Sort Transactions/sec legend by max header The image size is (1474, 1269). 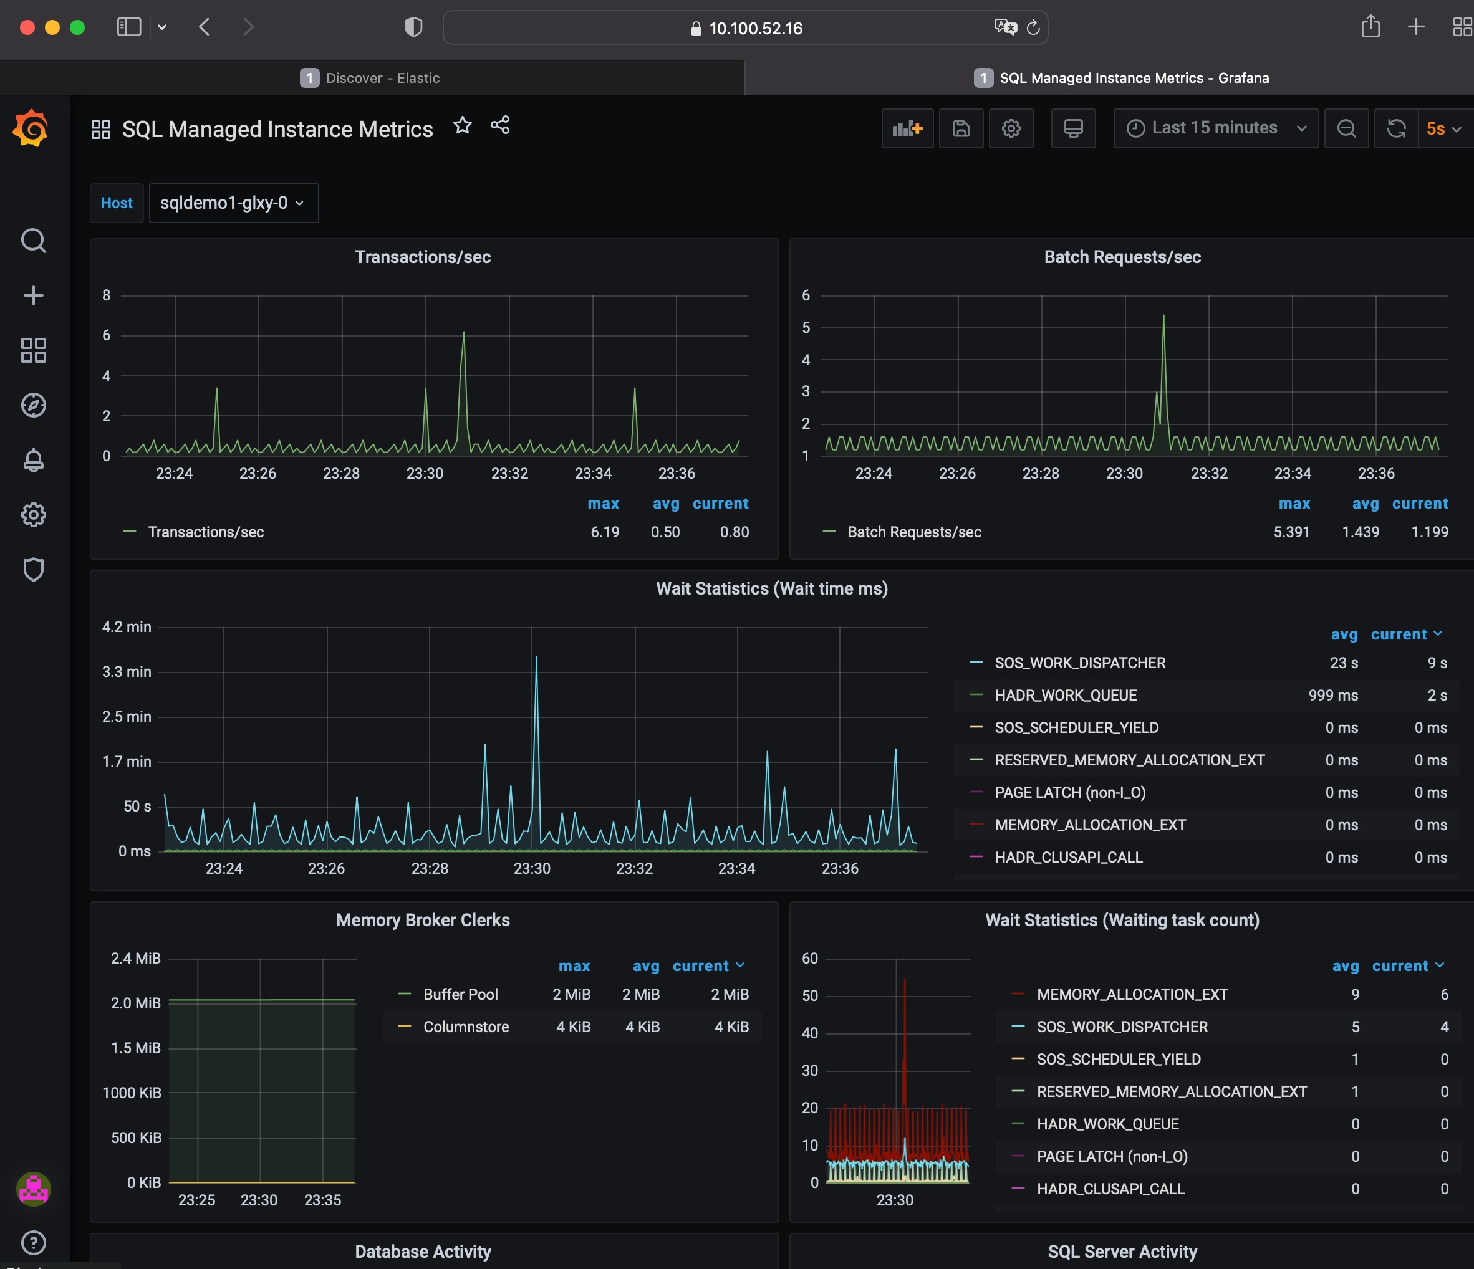604,504
